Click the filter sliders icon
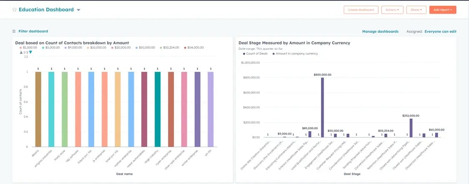The width and height of the screenshot is (469, 184). (14, 31)
